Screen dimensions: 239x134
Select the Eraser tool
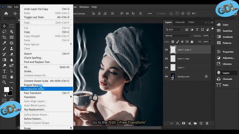pyautogui.click(x=12, y=54)
